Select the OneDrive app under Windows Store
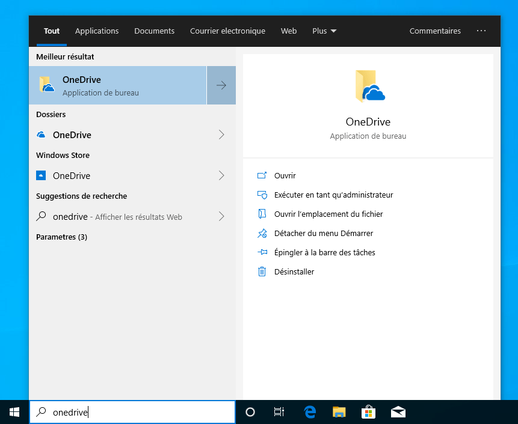The width and height of the screenshot is (518, 424). (132, 175)
